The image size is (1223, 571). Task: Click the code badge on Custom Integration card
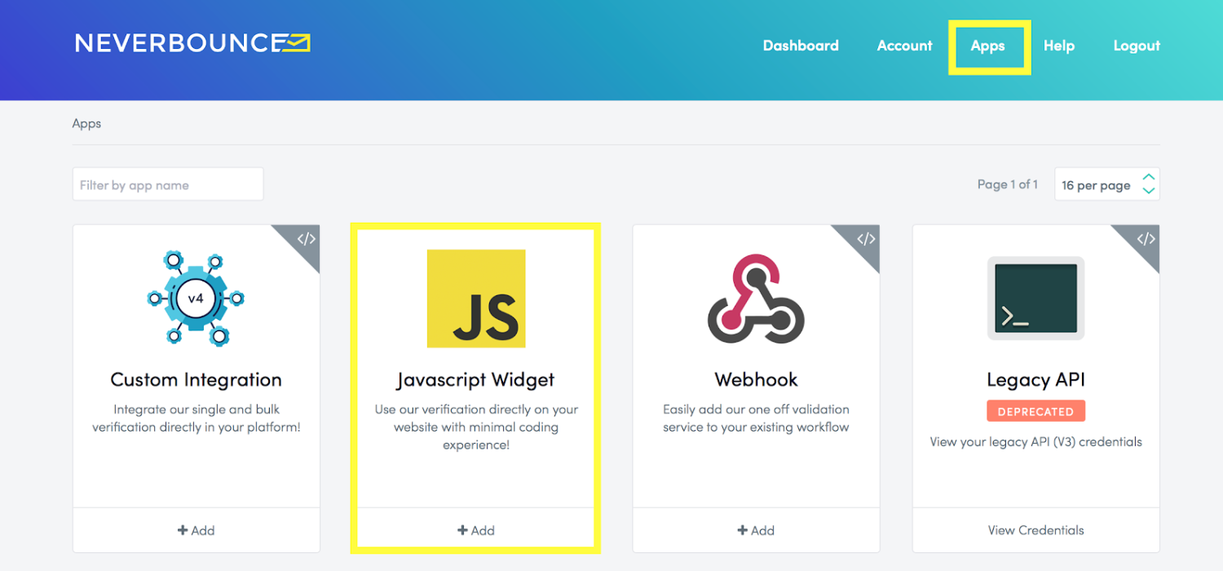pos(306,239)
